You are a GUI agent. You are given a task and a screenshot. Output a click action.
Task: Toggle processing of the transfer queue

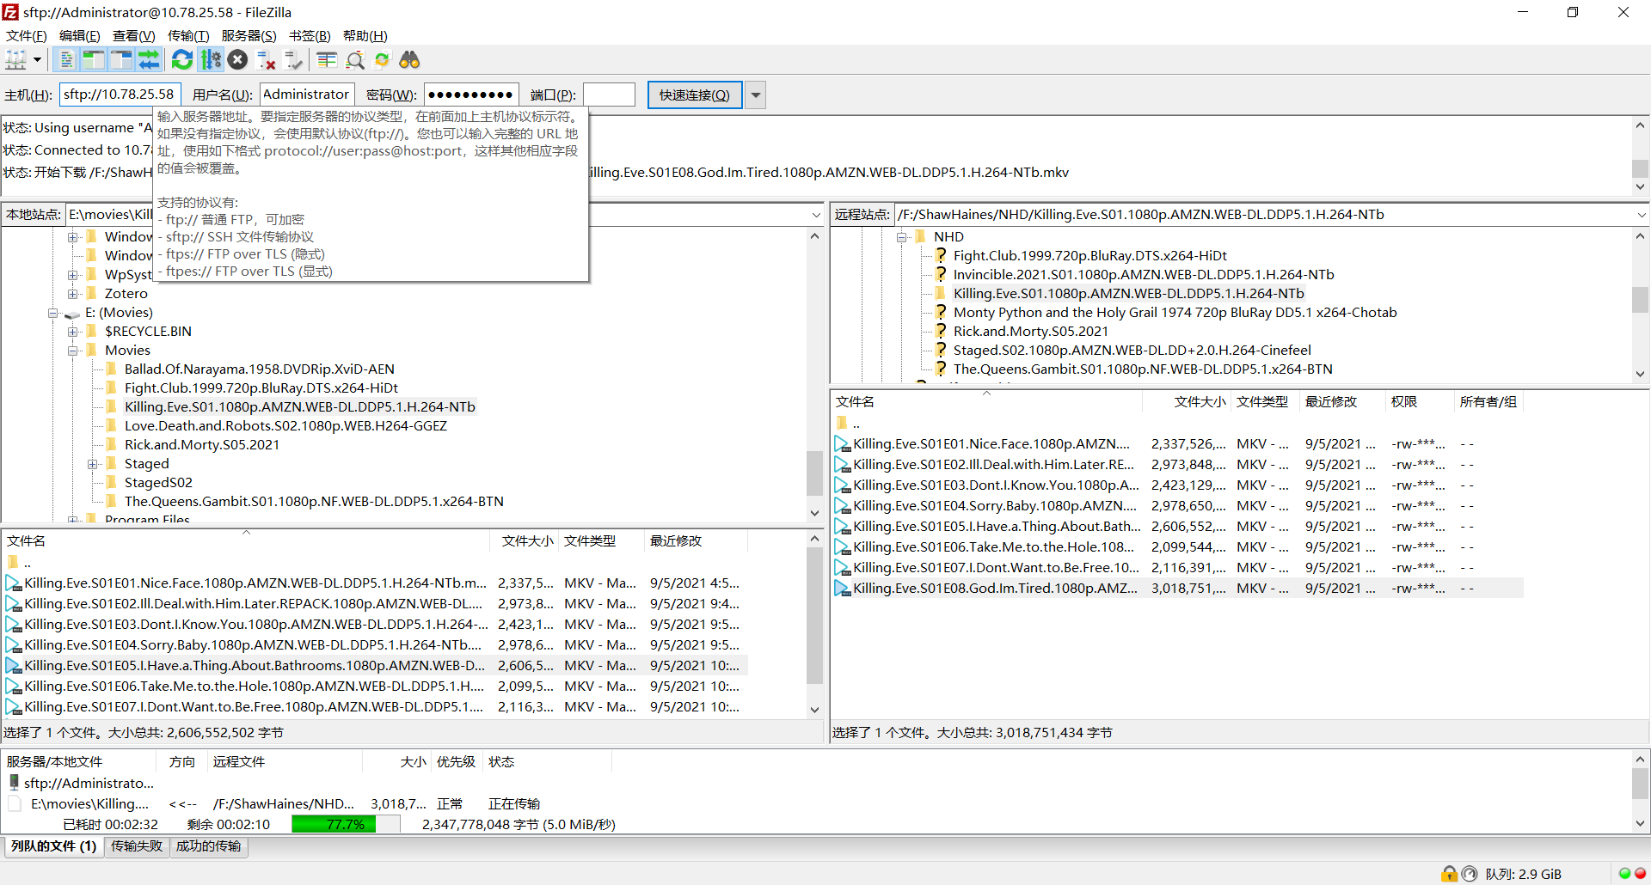[211, 60]
